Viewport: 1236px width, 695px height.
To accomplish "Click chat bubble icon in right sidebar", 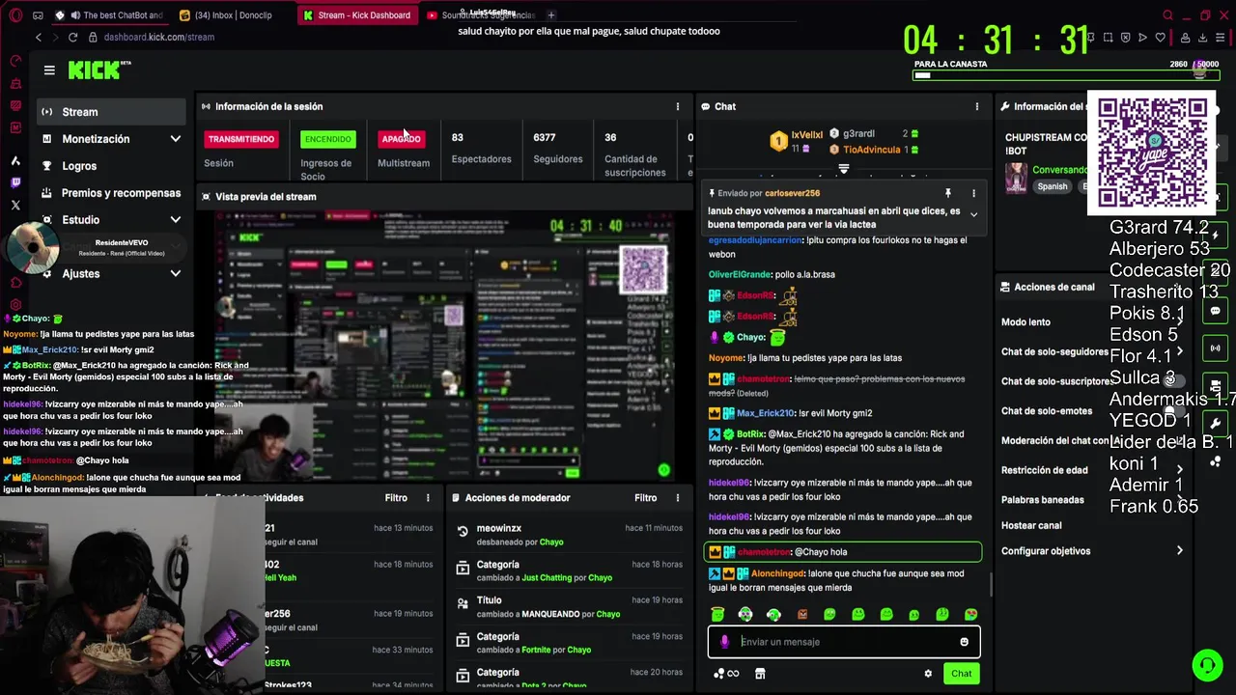I will 1216,311.
